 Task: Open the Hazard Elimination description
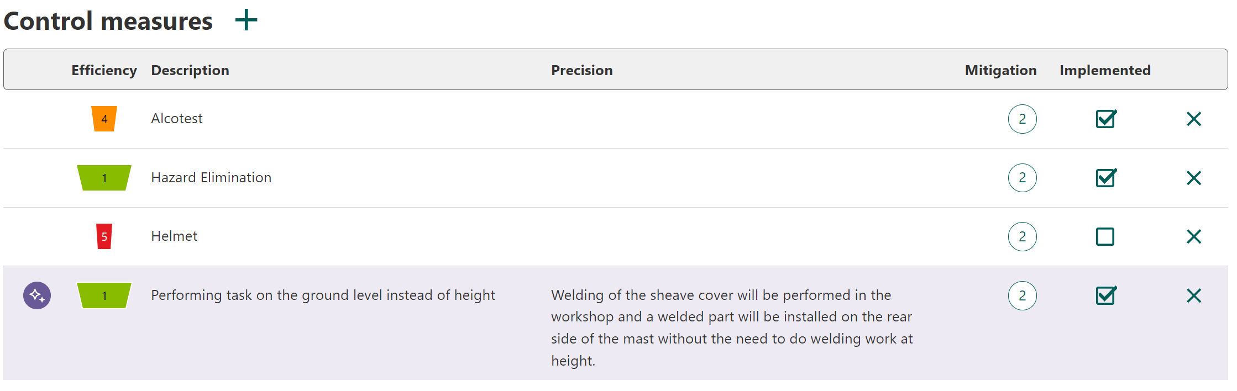(211, 177)
